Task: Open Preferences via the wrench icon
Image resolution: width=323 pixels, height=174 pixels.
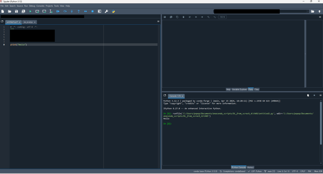Action: click(106, 11)
